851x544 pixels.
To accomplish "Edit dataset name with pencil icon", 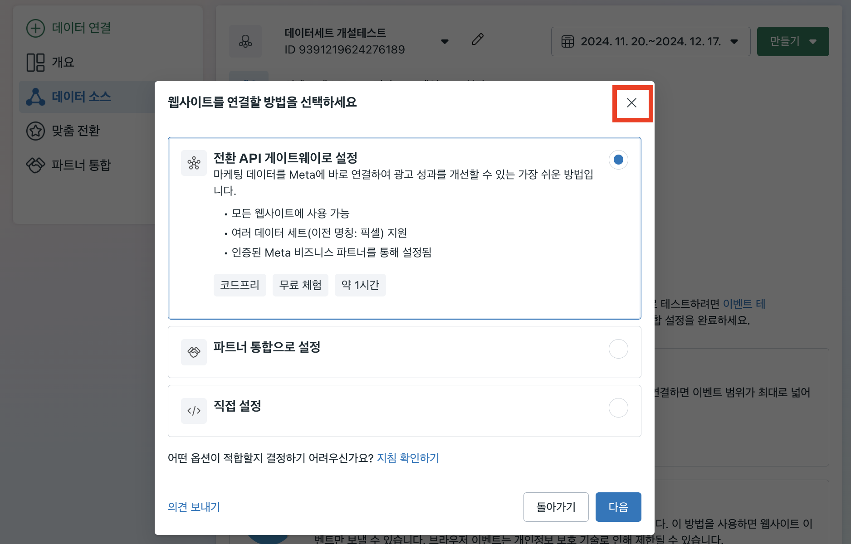I will (x=478, y=39).
